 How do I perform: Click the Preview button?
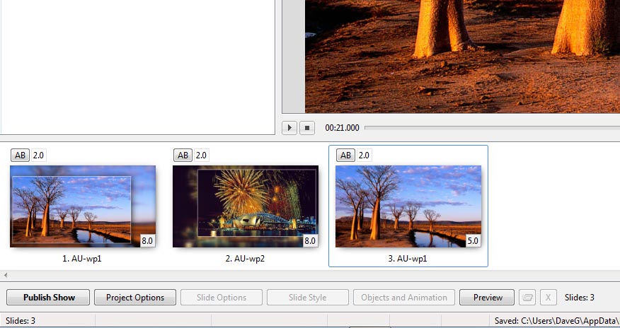click(487, 297)
